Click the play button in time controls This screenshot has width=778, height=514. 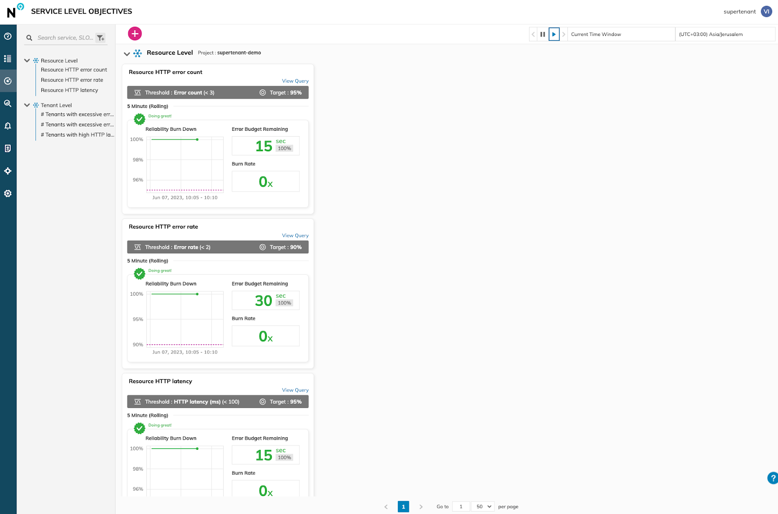point(554,35)
